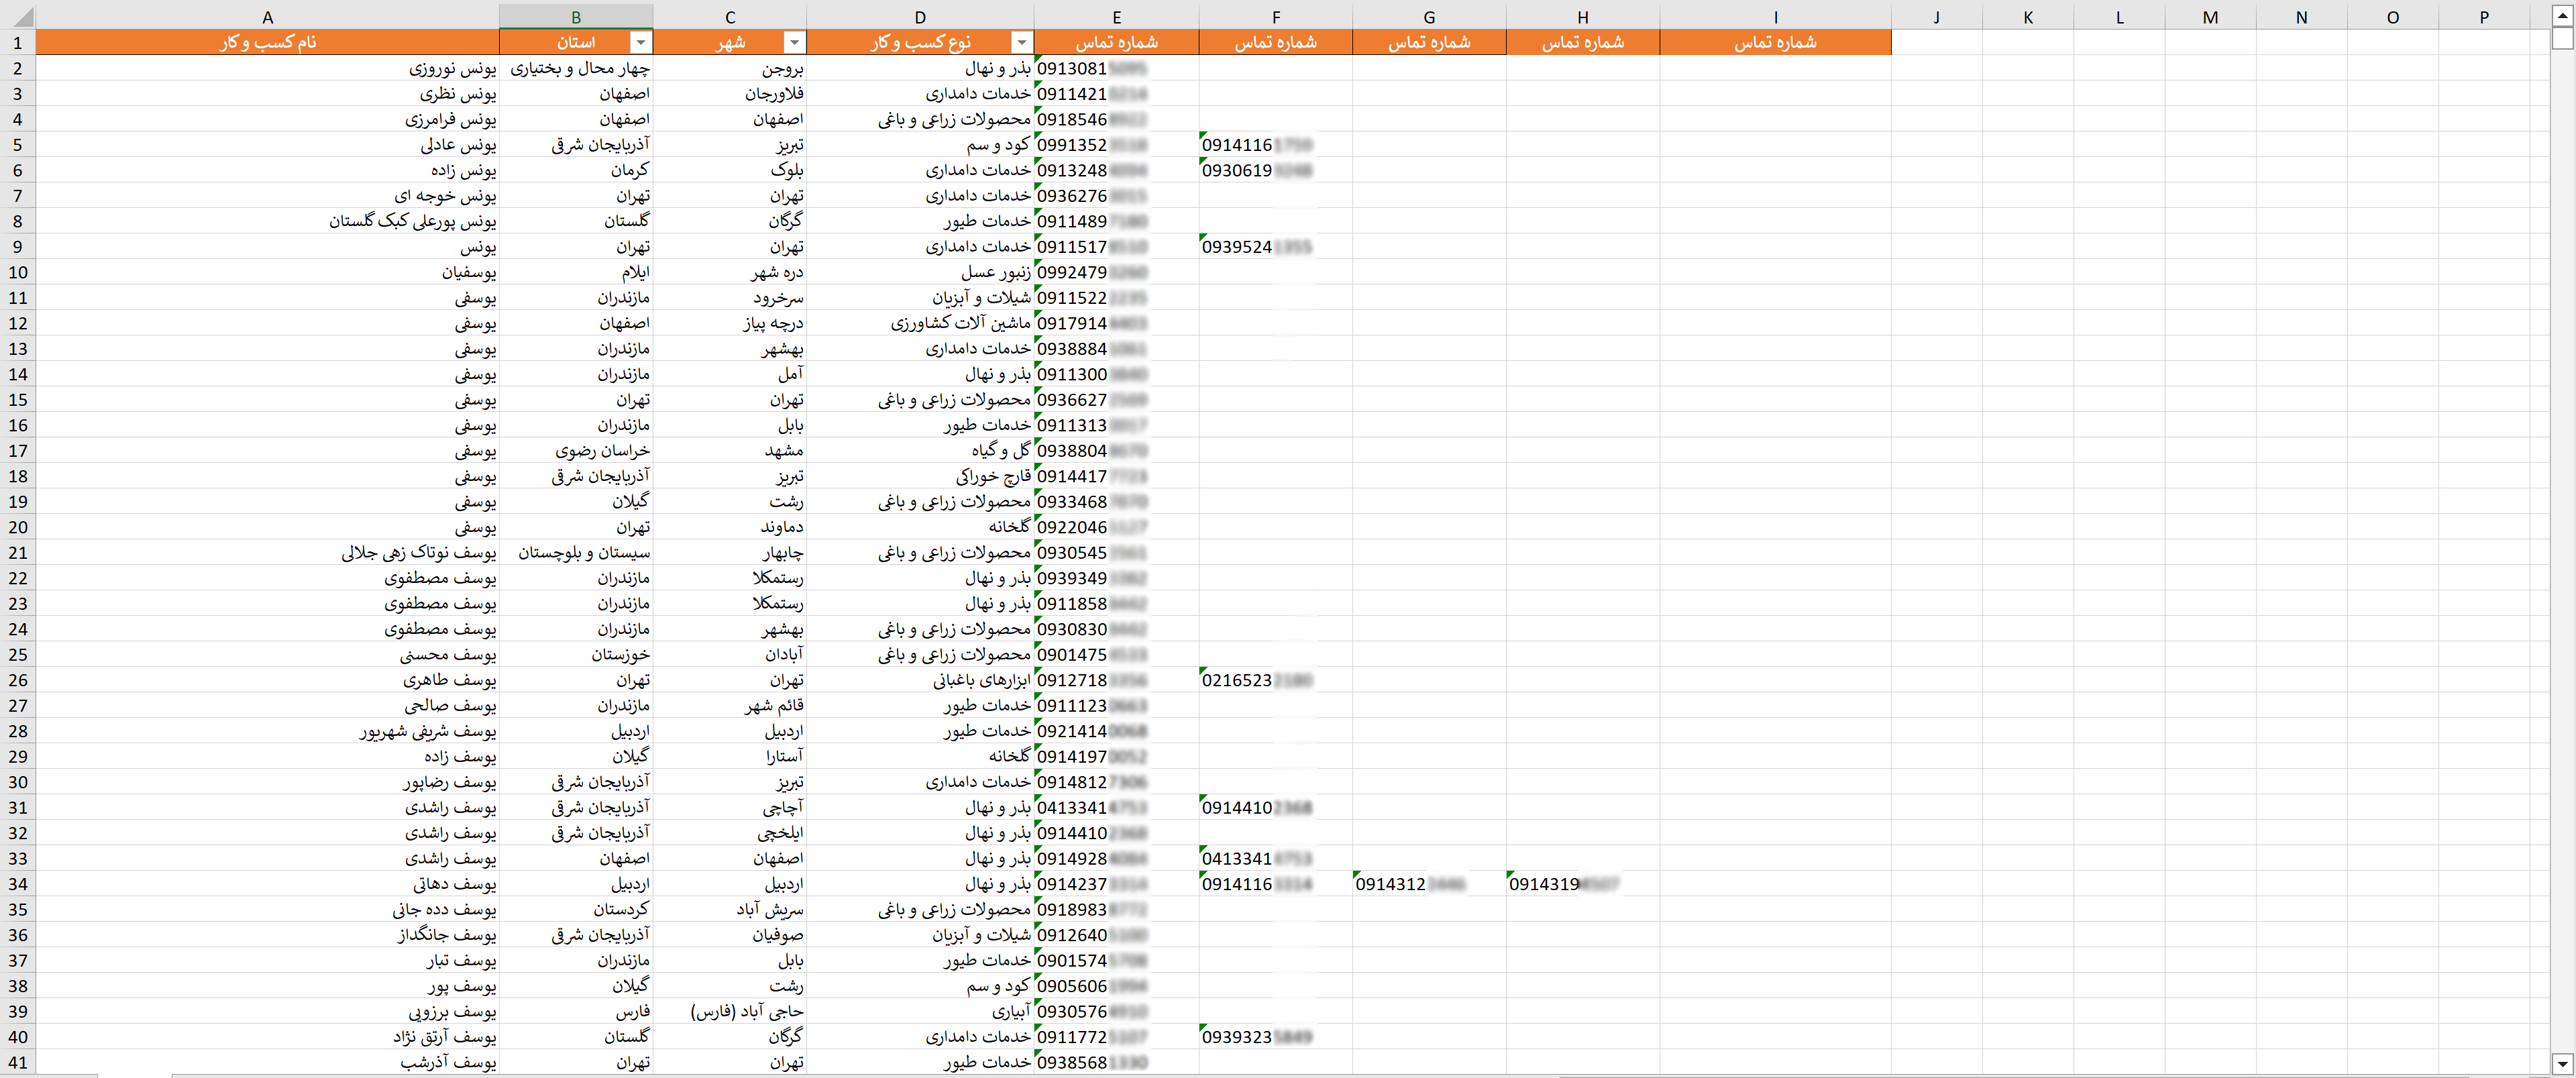This screenshot has width=2576, height=1078.
Task: Click the province cell سیستان و بلوچستان
Action: coord(576,552)
